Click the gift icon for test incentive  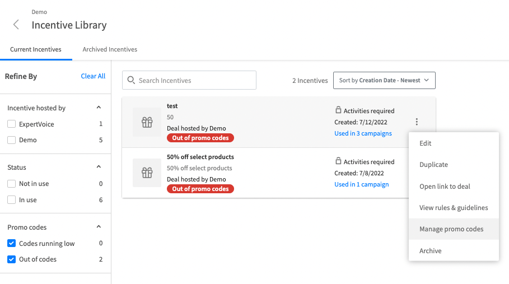(147, 122)
